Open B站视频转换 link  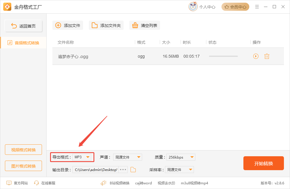point(120,183)
